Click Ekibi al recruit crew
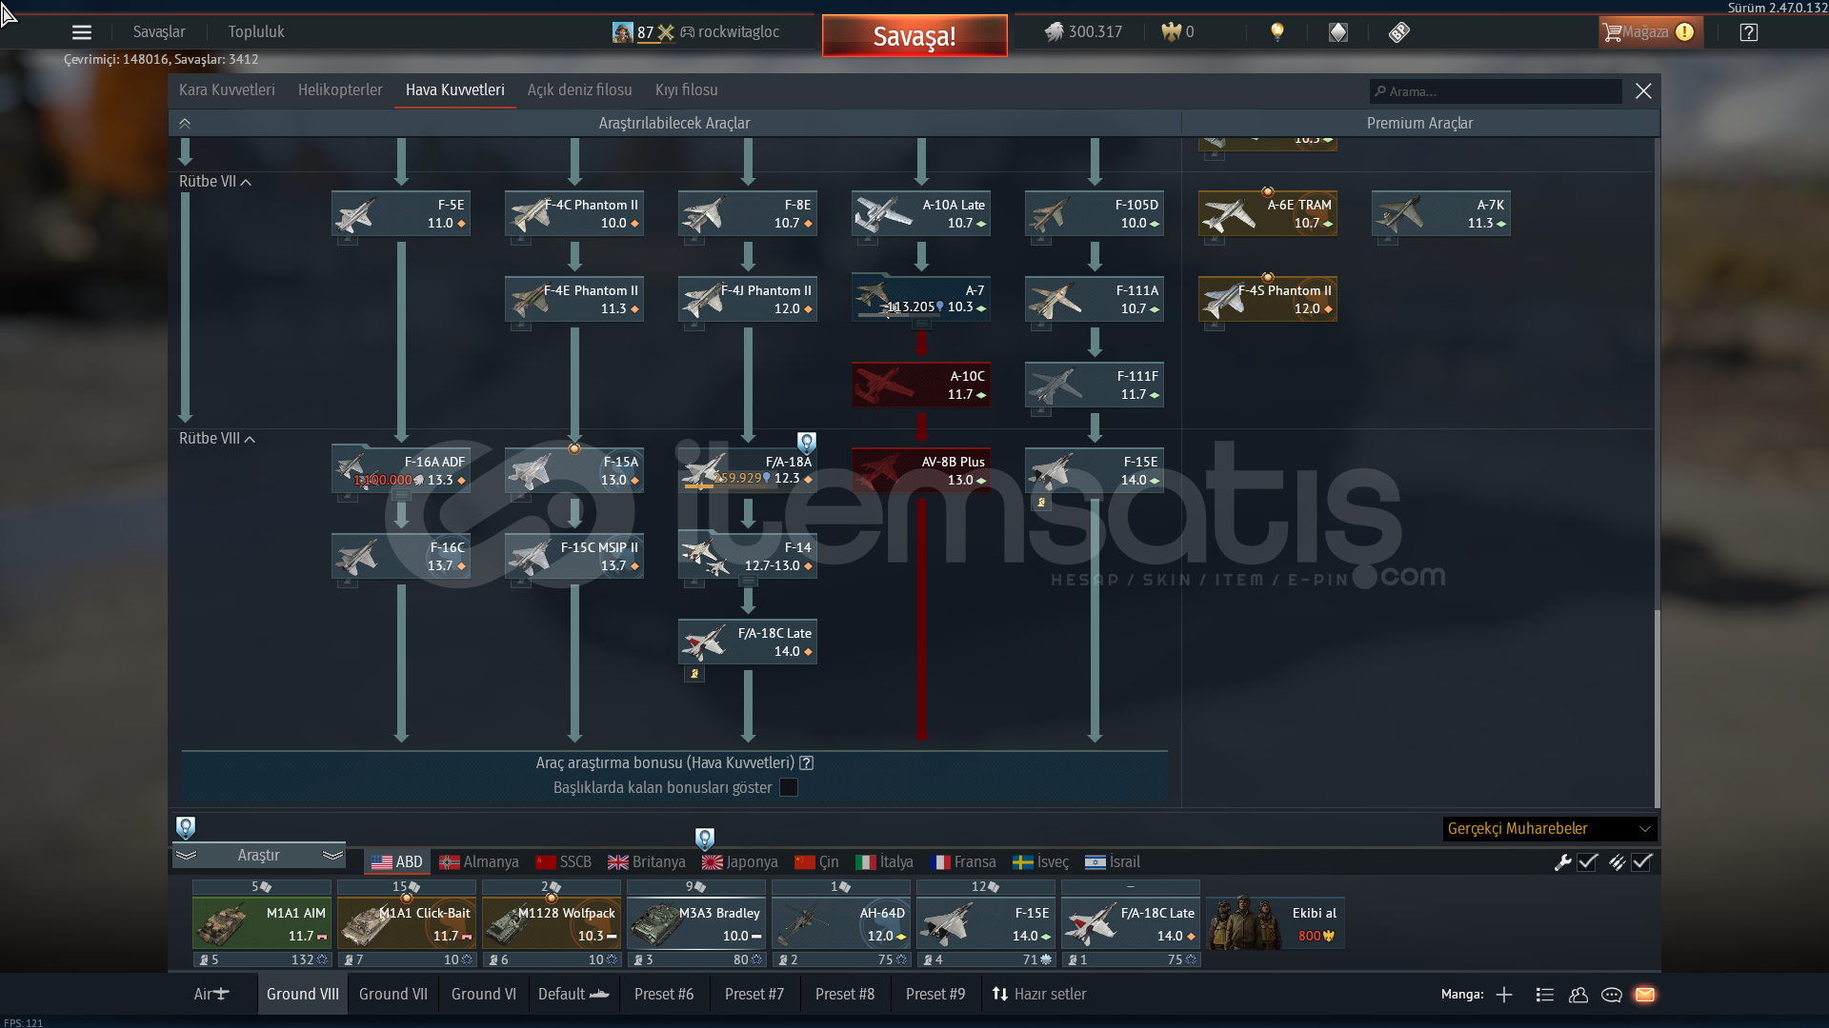 (1276, 923)
